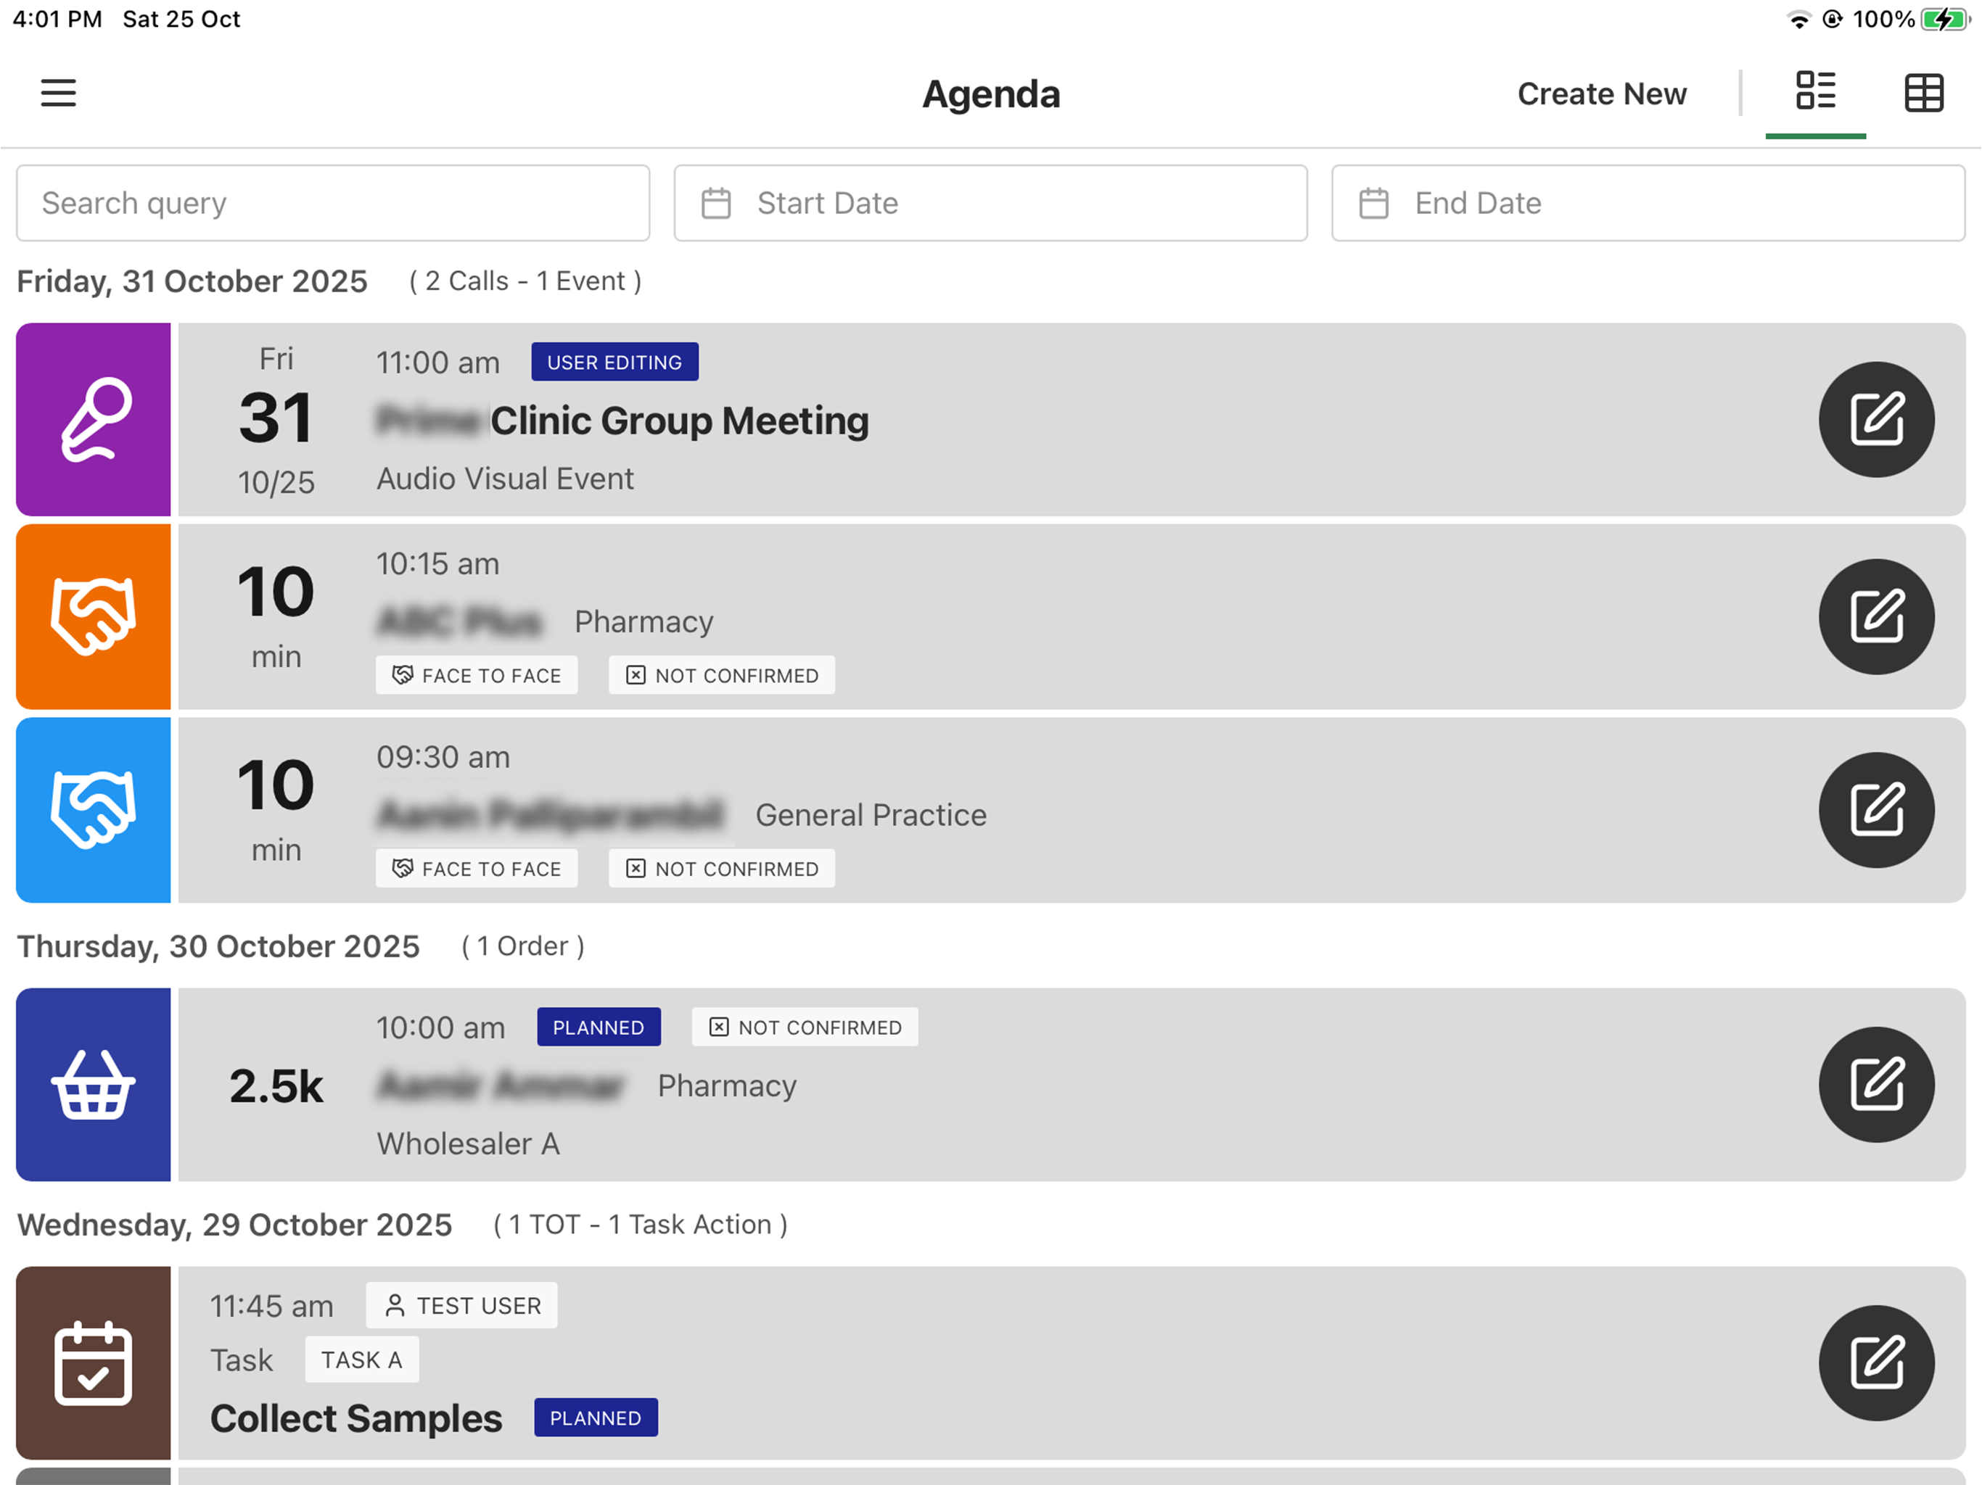1982x1485 pixels.
Task: Tap the orange handshake call icon
Action: (93, 616)
